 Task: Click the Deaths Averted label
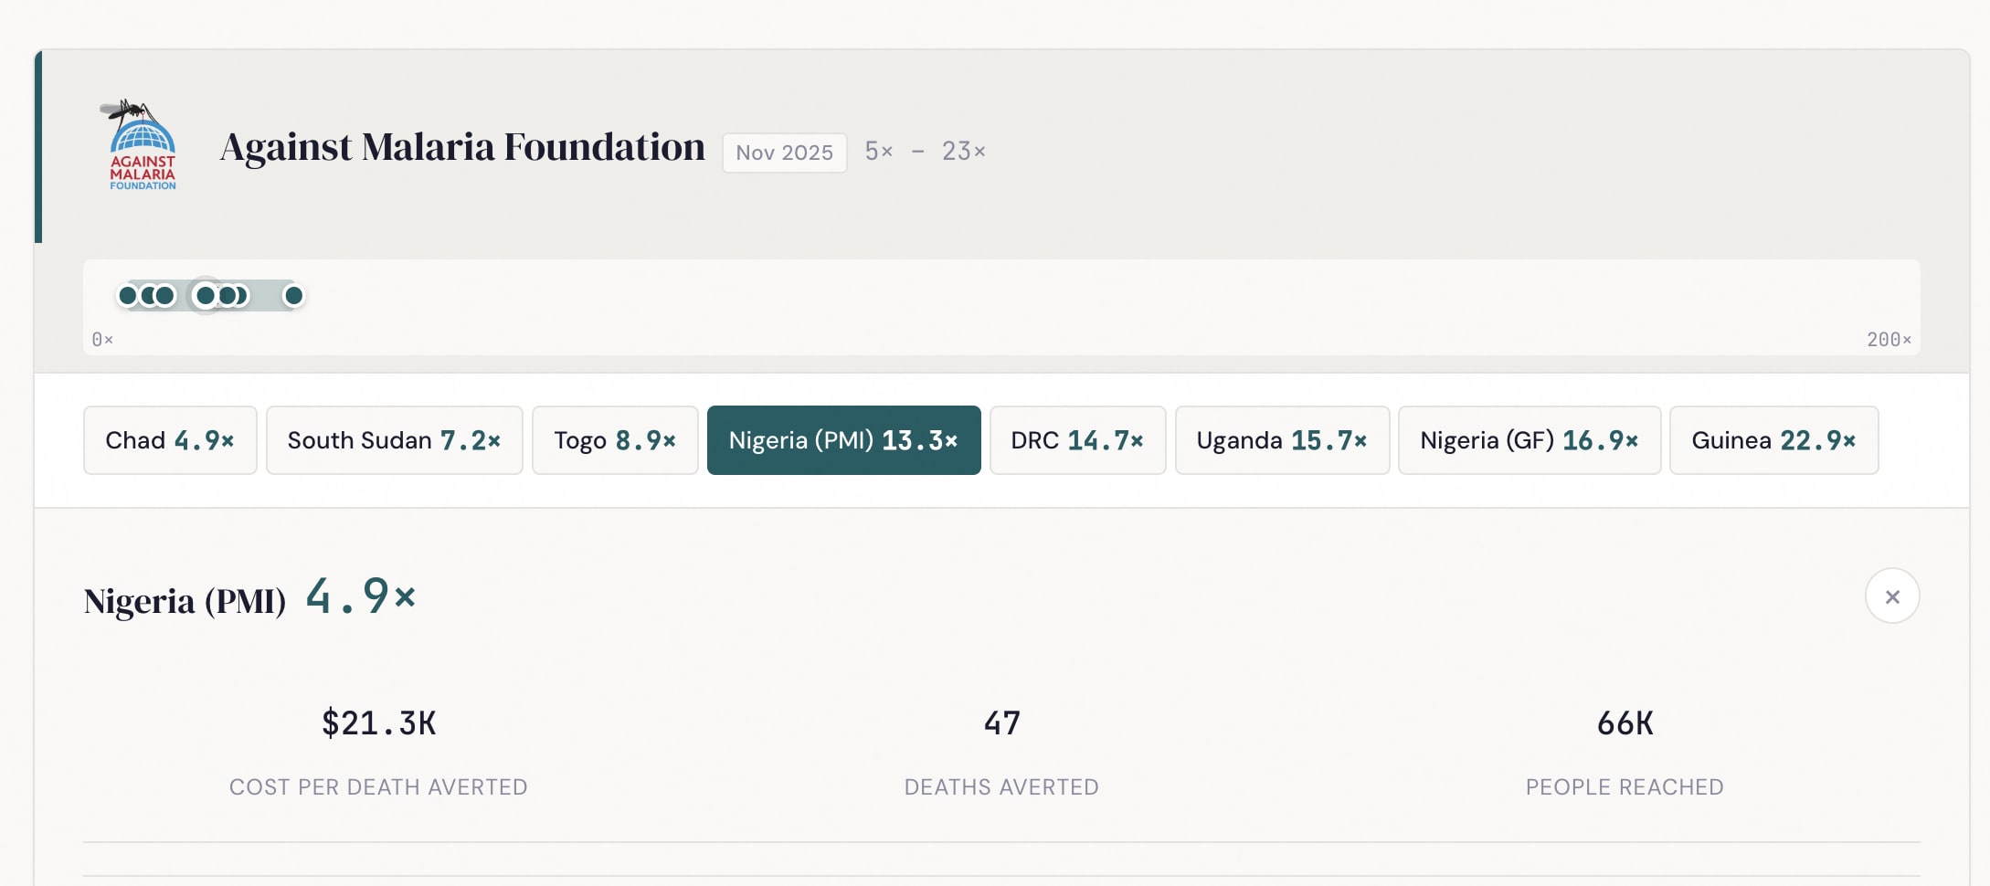pos(1001,786)
